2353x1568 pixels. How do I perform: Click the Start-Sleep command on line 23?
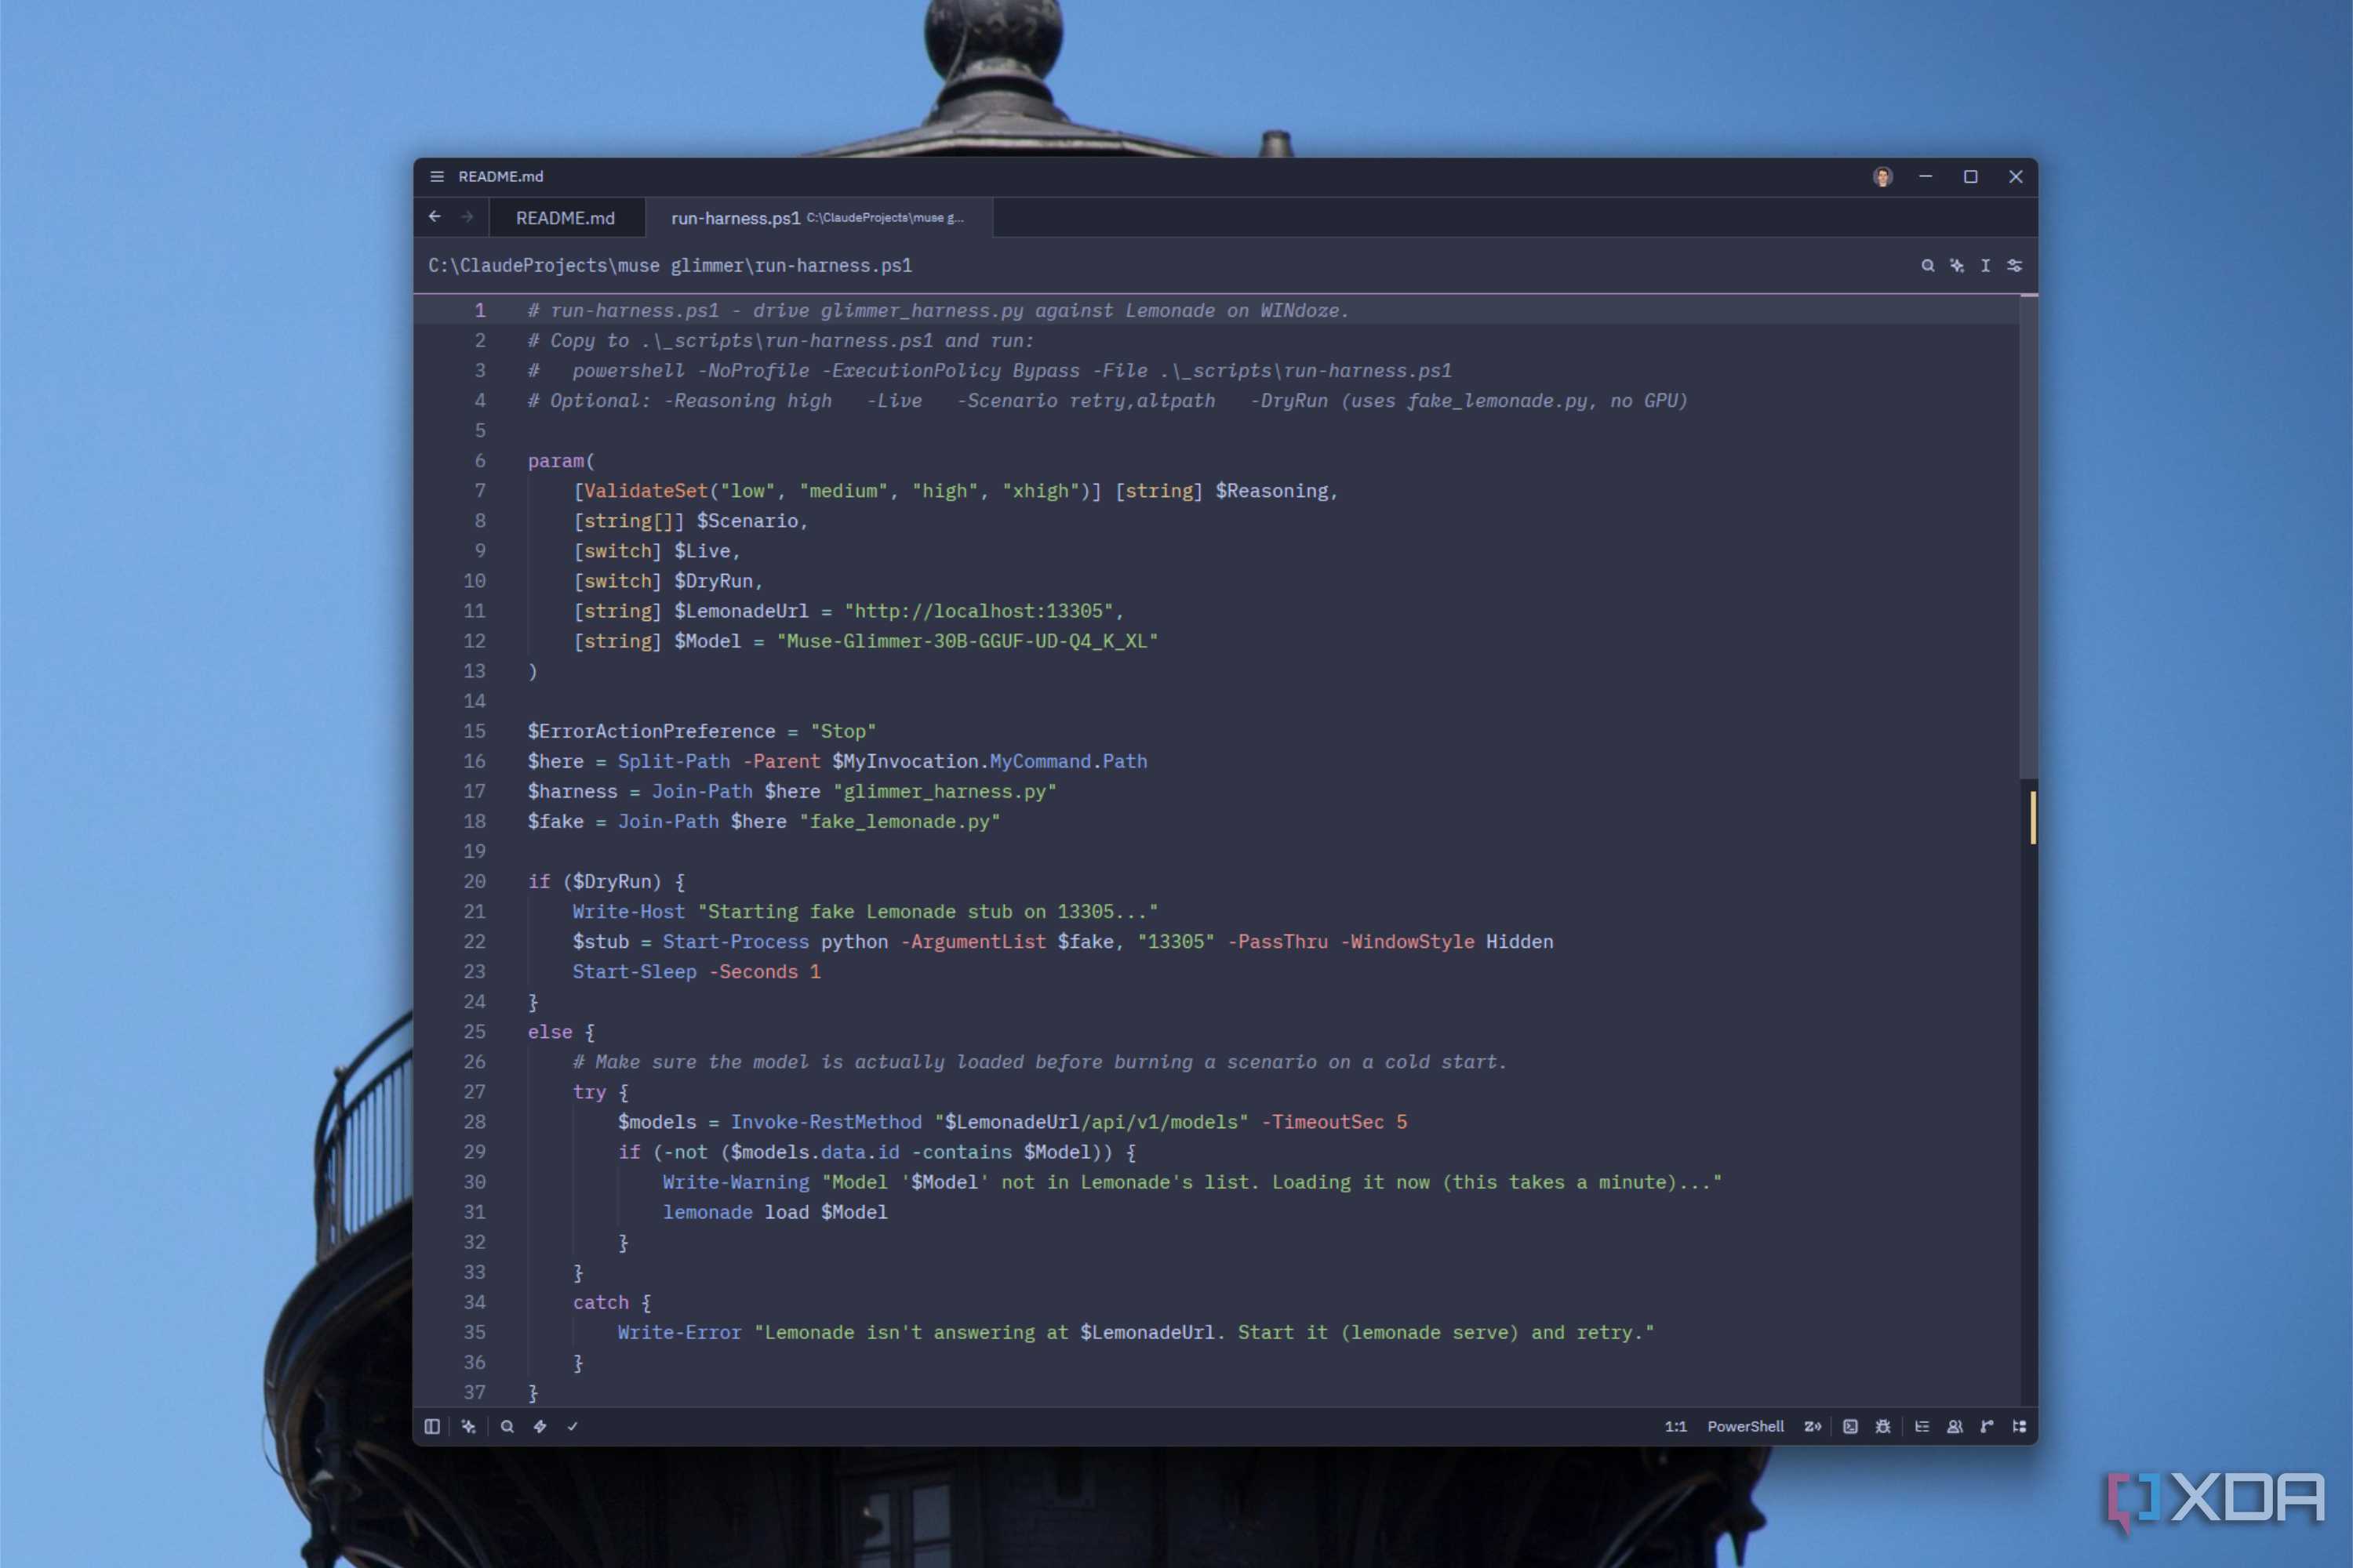click(x=635, y=972)
